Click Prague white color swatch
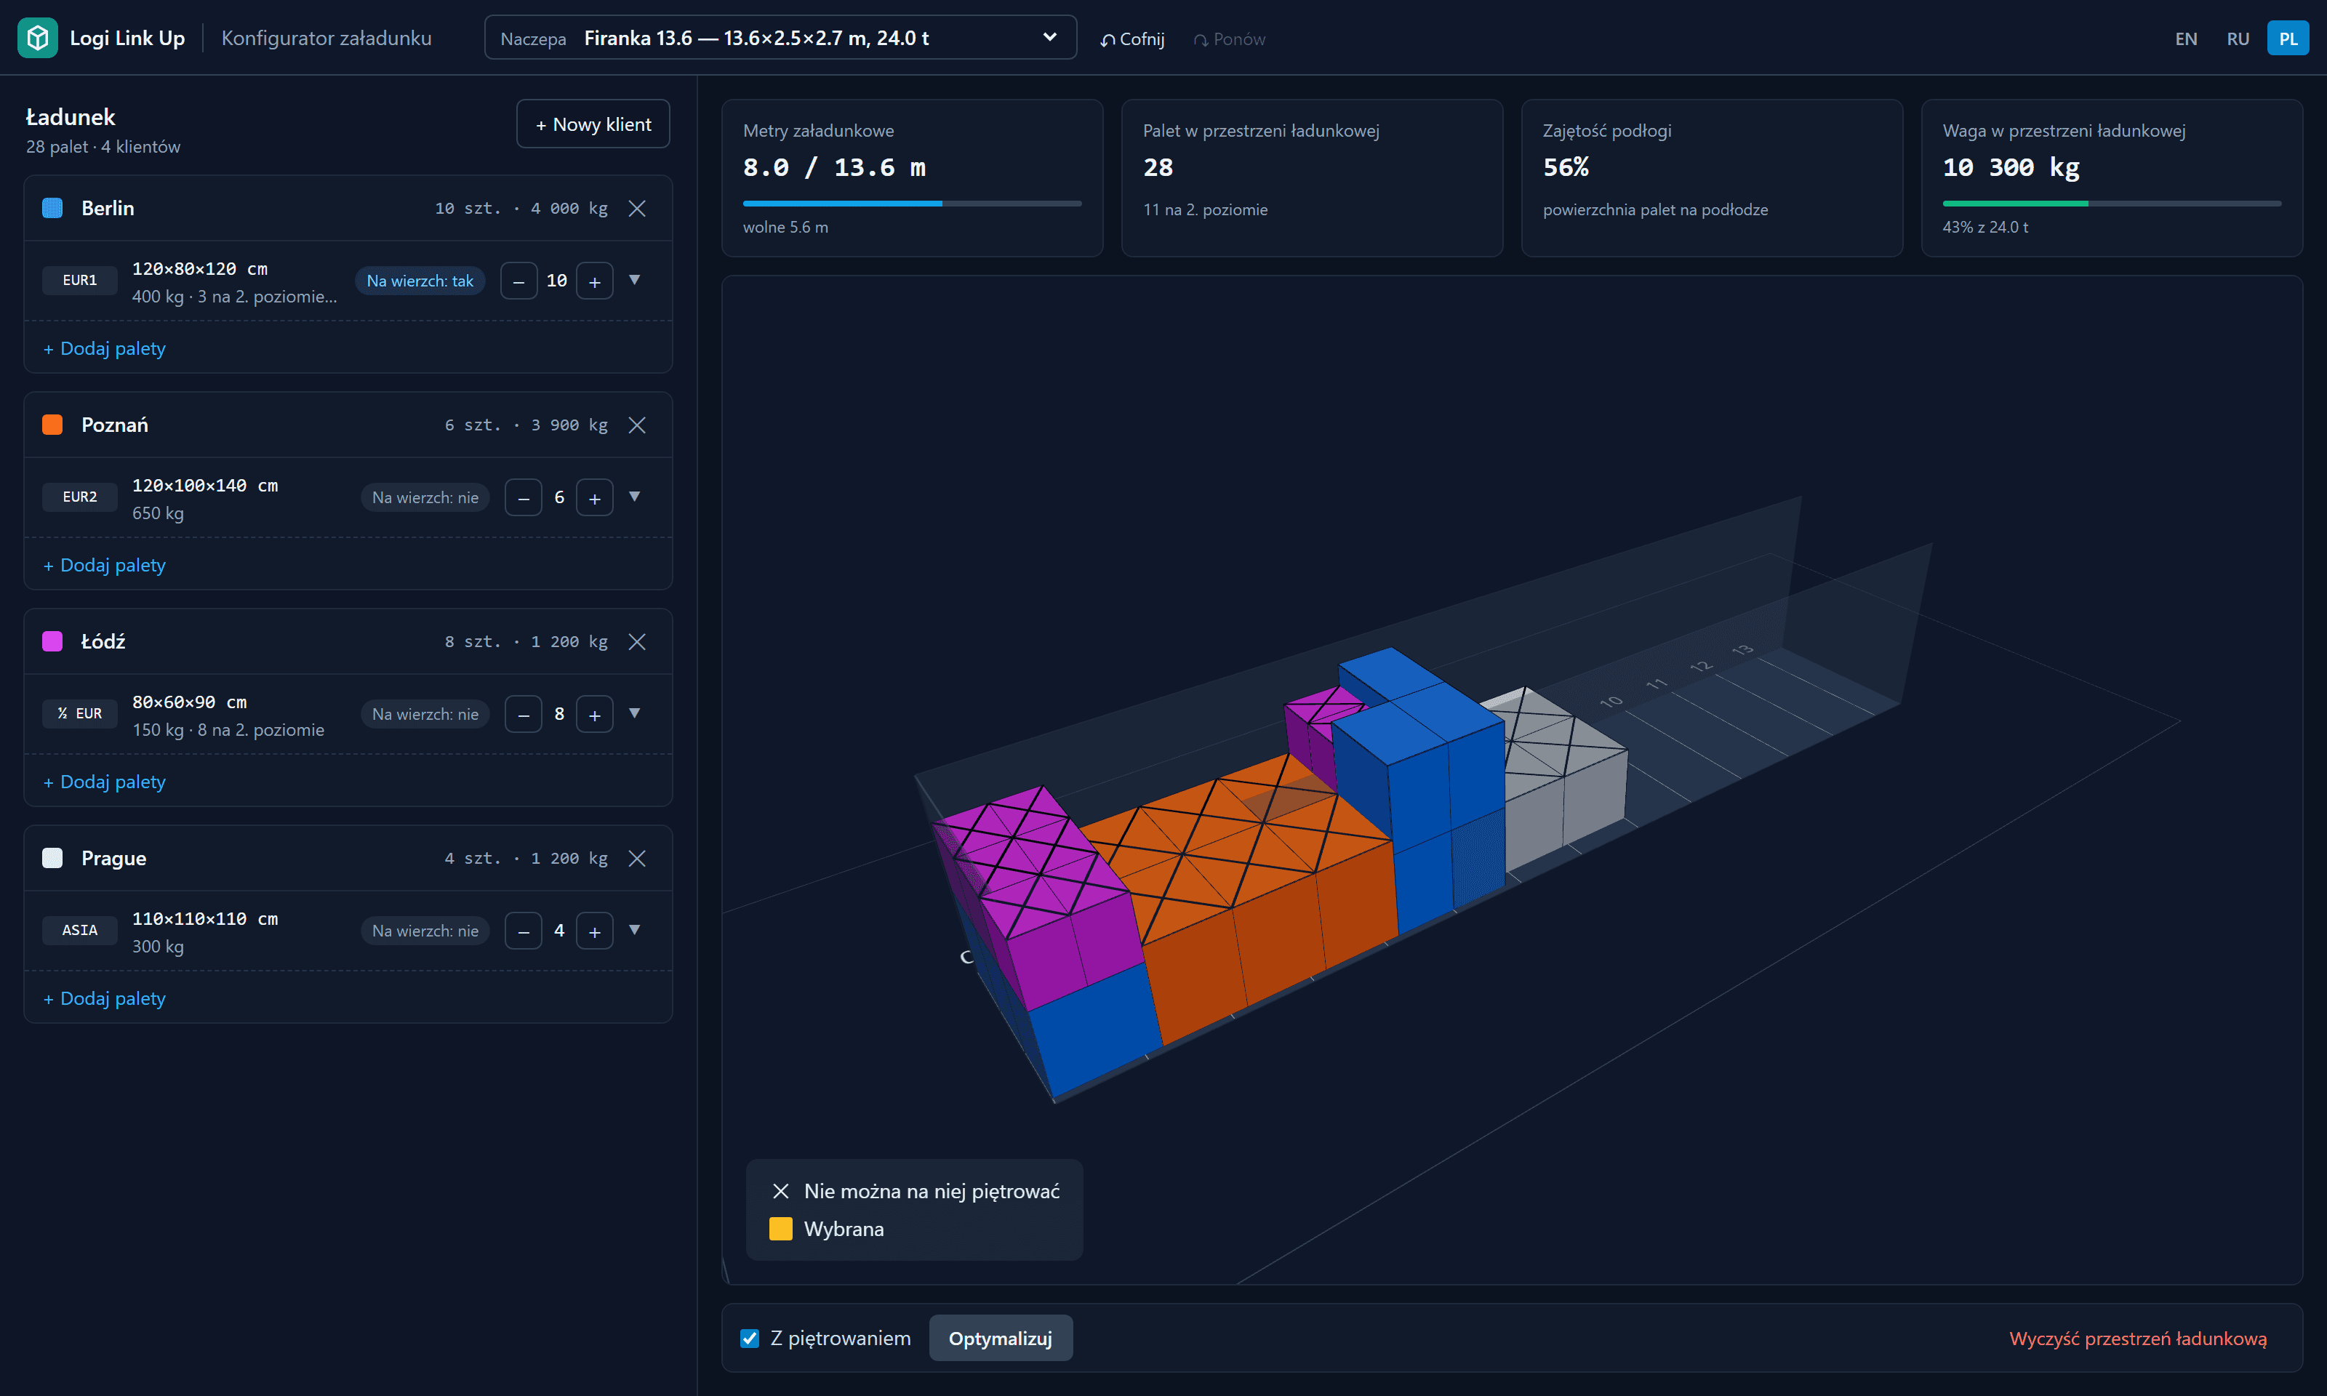This screenshot has height=1396, width=2327. tap(52, 858)
